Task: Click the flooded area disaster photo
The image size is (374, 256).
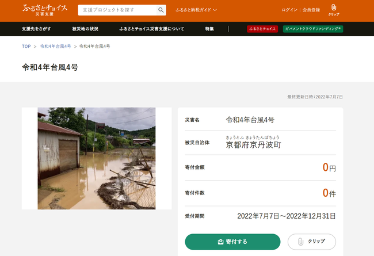Action: [97, 158]
